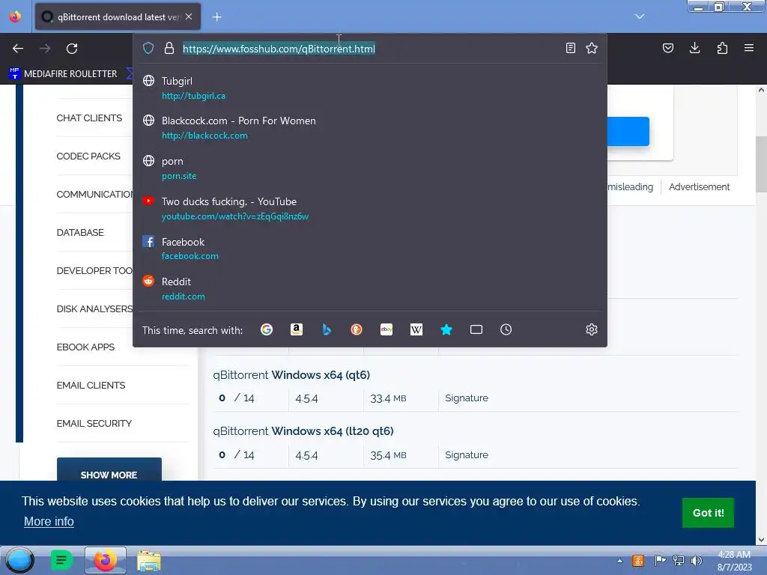
Task: Open Firefox application menu
Action: tap(749, 48)
